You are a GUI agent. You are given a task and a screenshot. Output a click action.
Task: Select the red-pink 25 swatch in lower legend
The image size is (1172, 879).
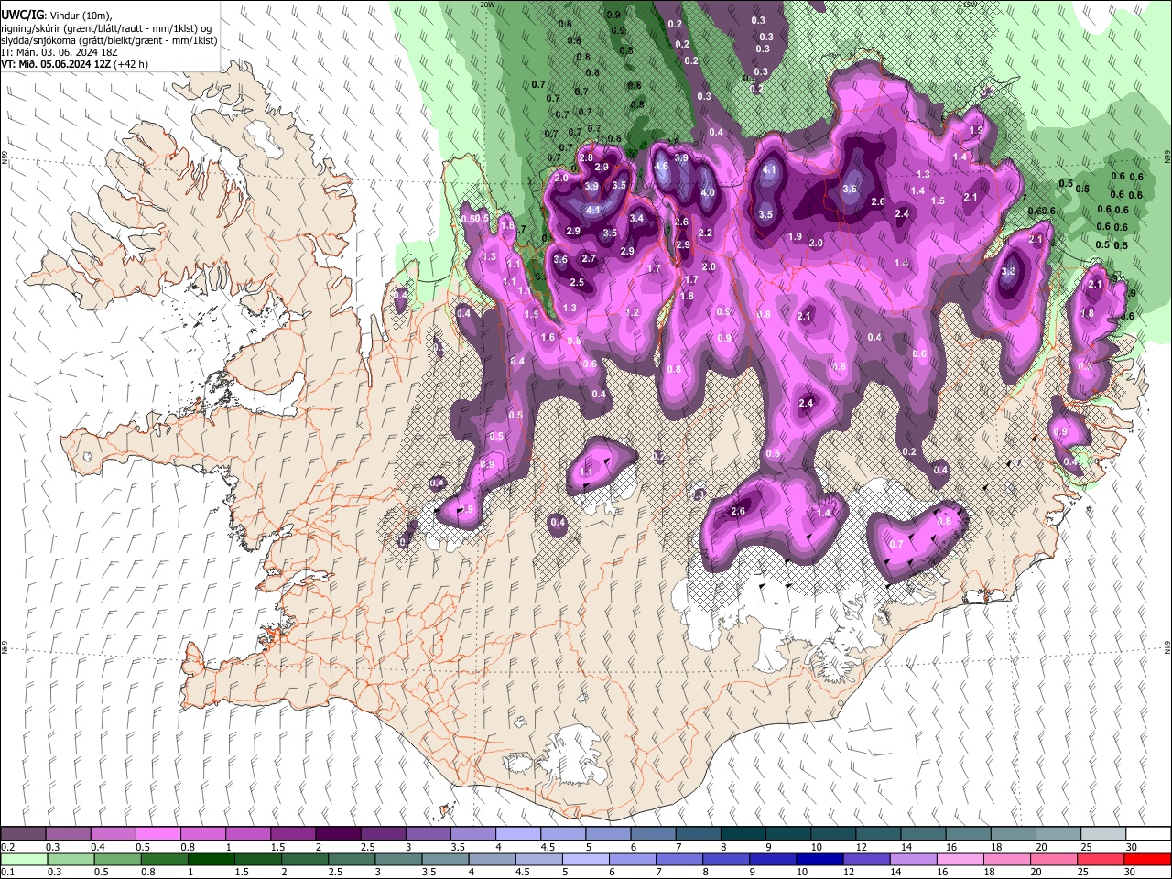(x=1100, y=860)
